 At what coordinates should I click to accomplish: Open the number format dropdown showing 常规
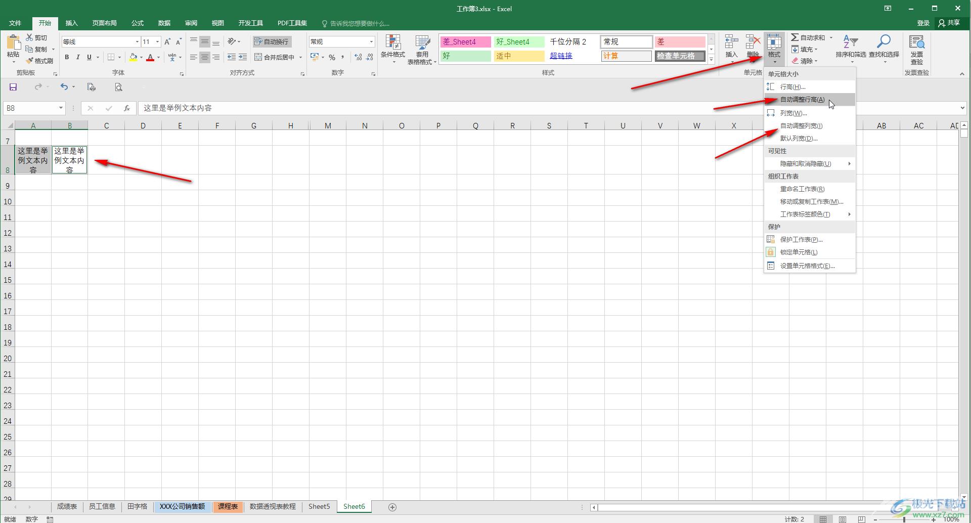(371, 41)
